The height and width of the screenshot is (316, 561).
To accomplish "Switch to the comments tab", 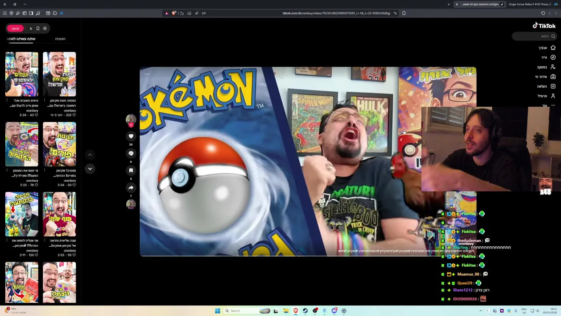I will pos(60,39).
